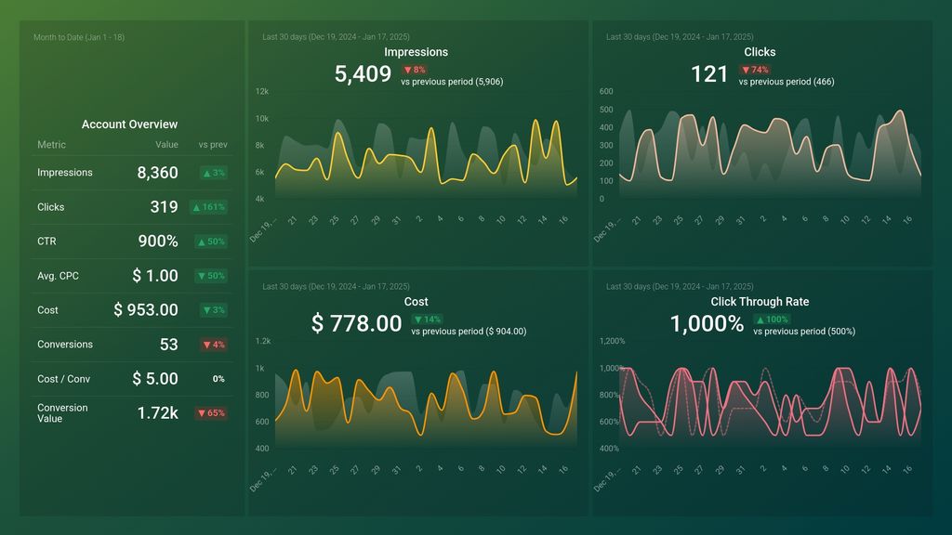The image size is (952, 535).
Task: Click 'vs previous period (500%)' text
Action: point(804,332)
